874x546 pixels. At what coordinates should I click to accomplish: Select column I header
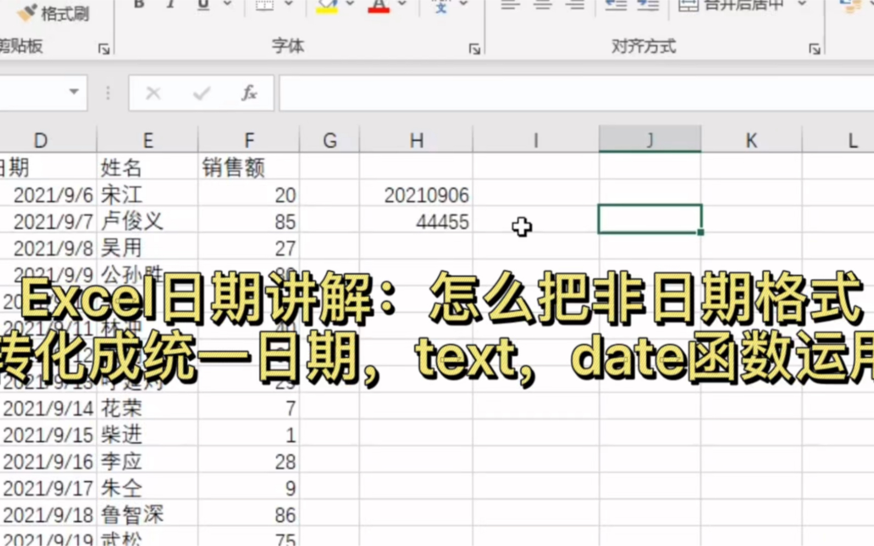coord(536,140)
